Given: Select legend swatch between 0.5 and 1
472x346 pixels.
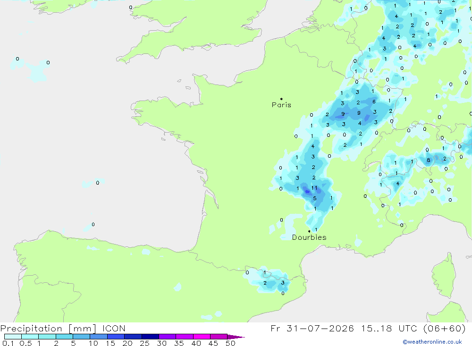Looking at the screenshot, I should pyautogui.click(x=30, y=337).
